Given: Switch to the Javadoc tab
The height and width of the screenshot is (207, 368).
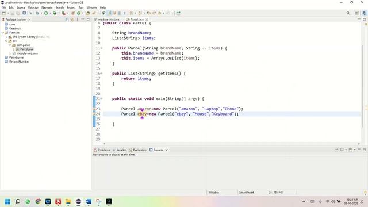Looking at the screenshot, I should (120, 150).
